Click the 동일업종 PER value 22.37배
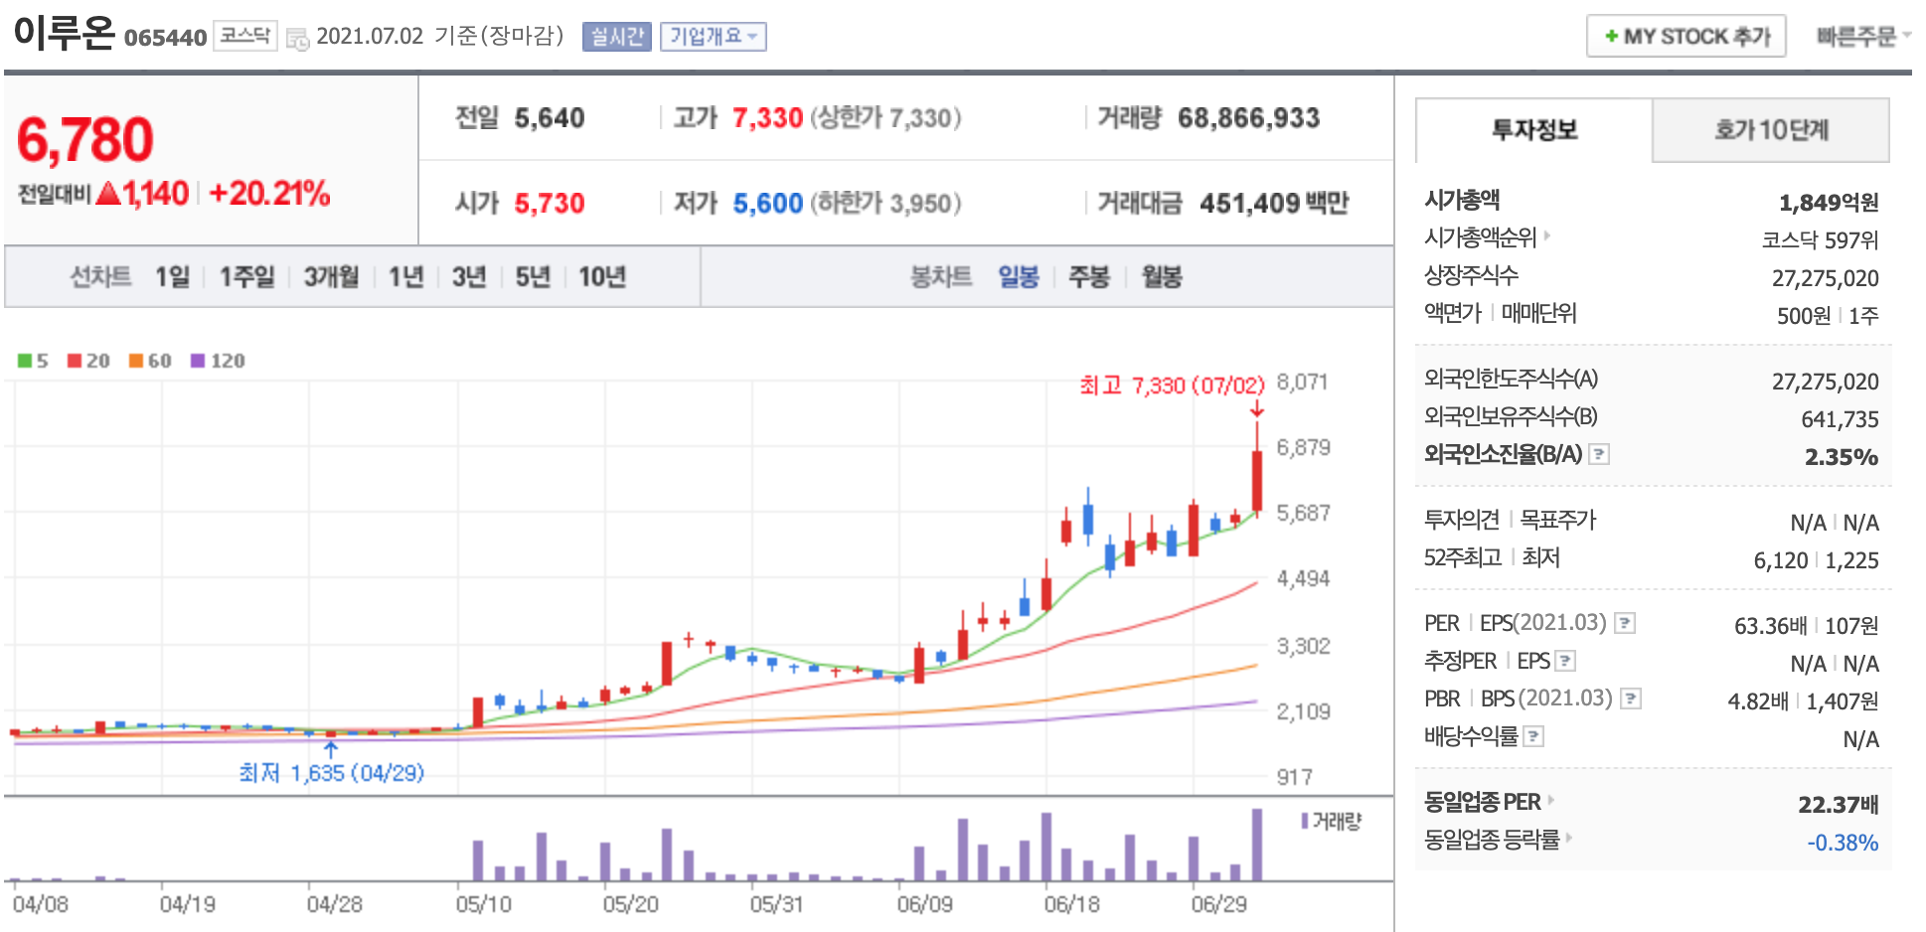1926x932 pixels. tap(1839, 805)
